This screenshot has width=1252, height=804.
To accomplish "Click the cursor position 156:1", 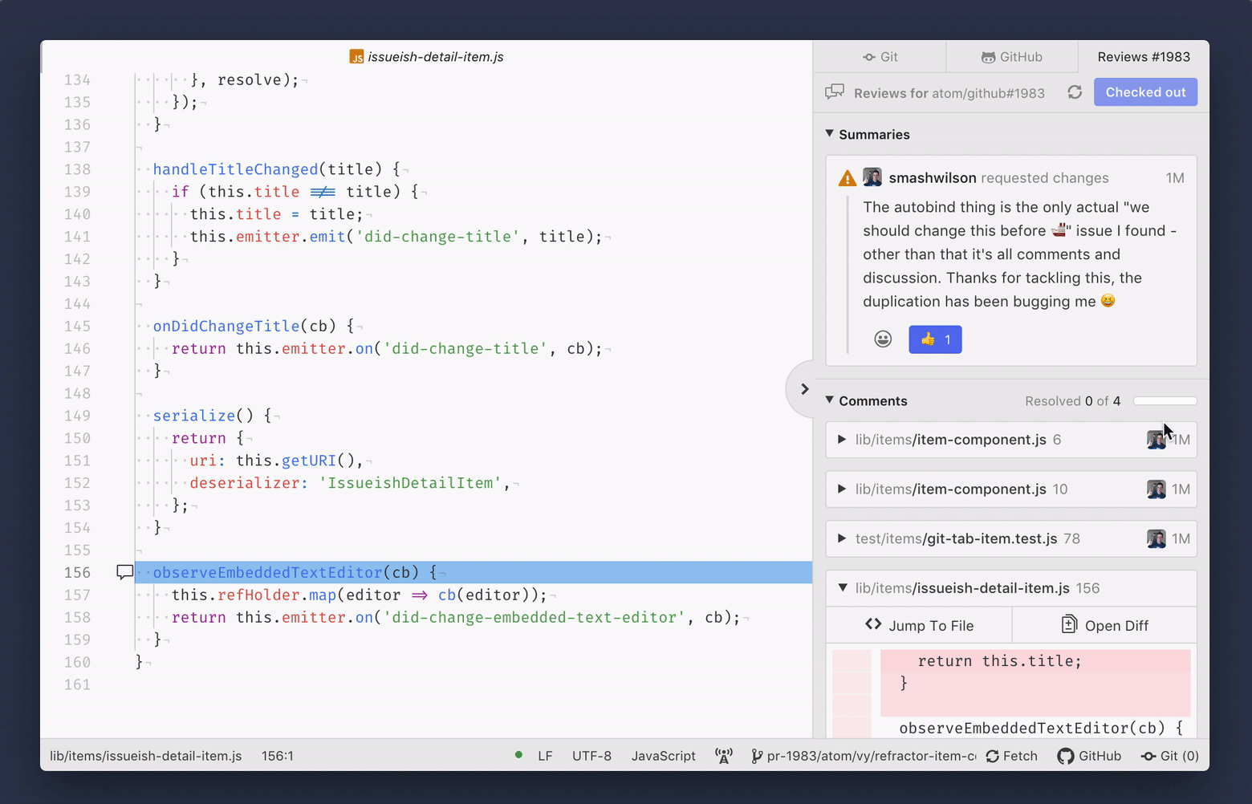I will [x=278, y=756].
